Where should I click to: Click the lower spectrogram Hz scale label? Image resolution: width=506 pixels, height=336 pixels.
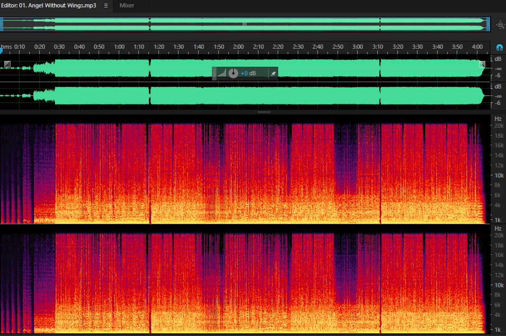[x=498, y=228]
